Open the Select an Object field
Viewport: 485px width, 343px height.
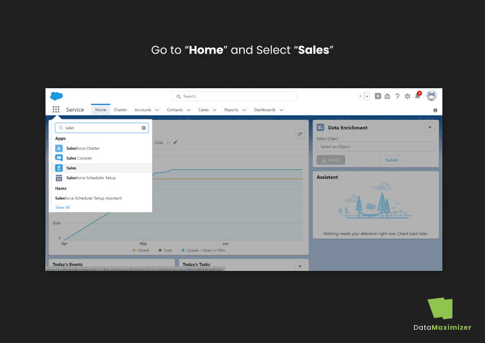tap(376, 147)
